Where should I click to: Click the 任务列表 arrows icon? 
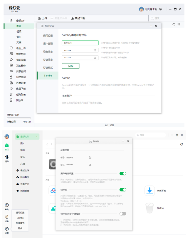(x=11, y=95)
